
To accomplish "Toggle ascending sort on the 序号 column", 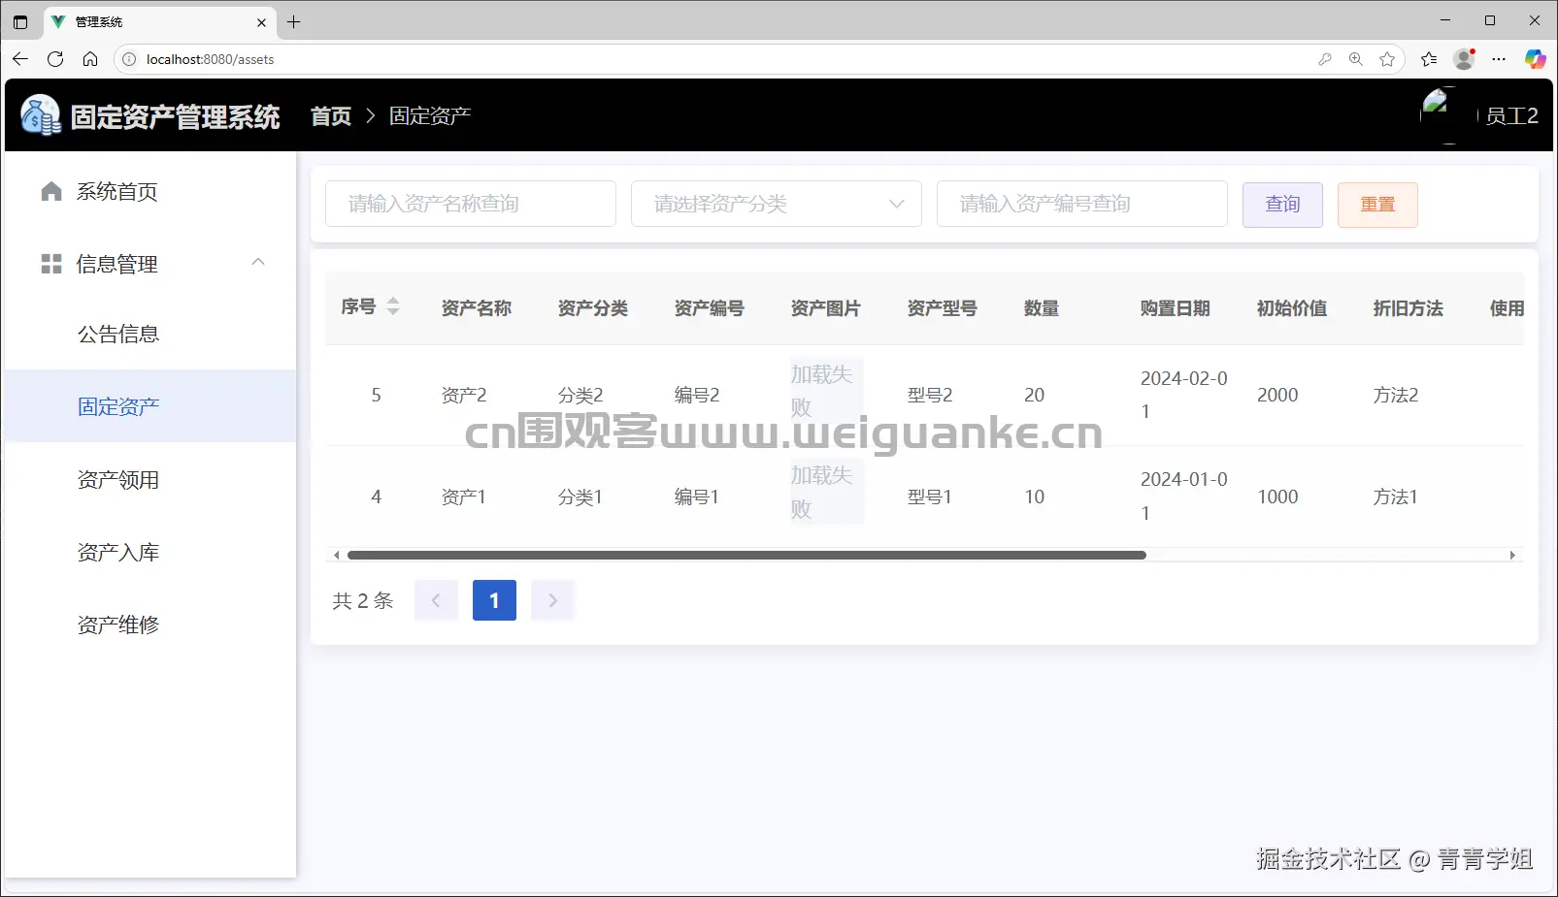I will point(393,301).
